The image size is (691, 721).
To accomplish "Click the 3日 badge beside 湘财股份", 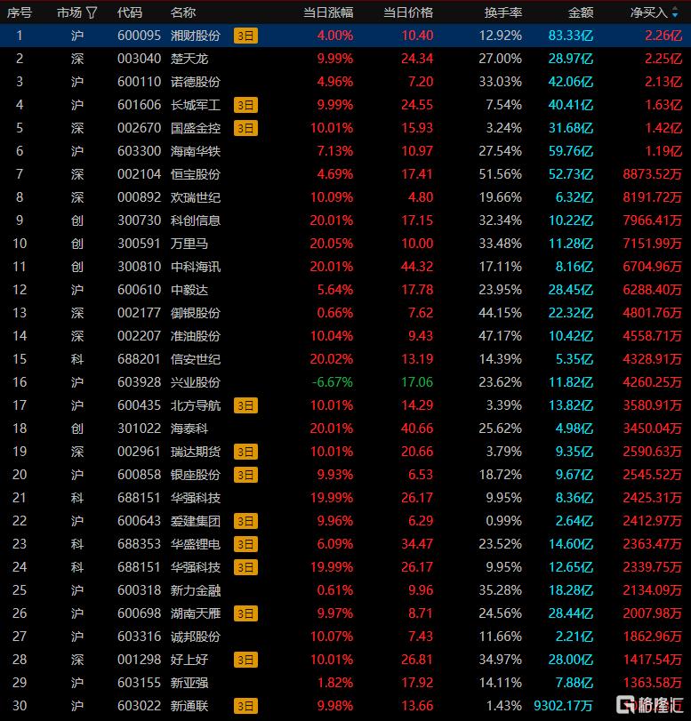I will tap(245, 36).
